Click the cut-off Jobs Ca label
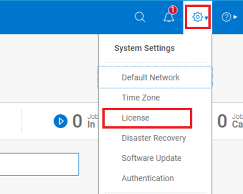Screen dimensions: 243x194 pos(237,122)
